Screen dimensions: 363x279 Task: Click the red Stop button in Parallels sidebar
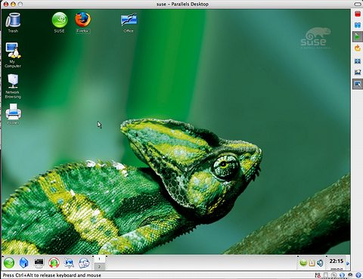click(358, 14)
